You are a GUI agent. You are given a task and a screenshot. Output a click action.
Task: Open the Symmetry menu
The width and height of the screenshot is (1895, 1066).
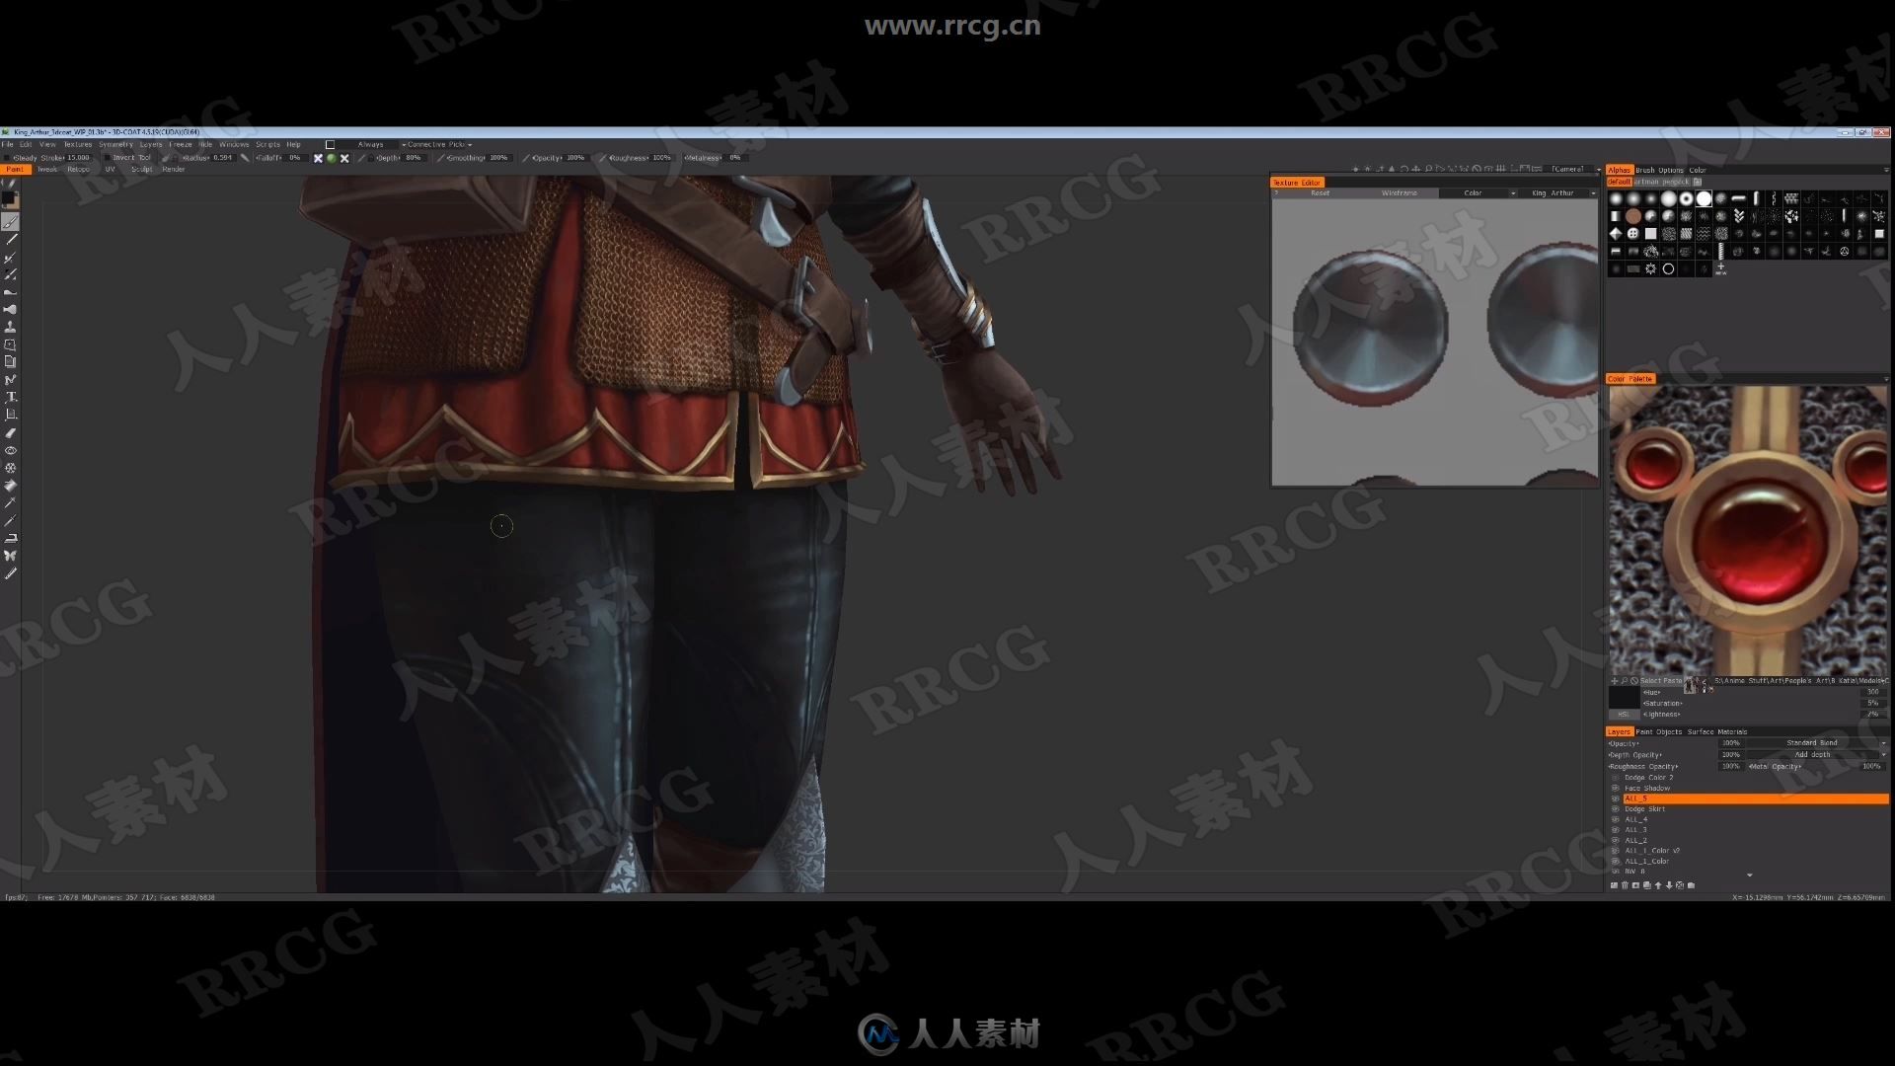point(115,144)
